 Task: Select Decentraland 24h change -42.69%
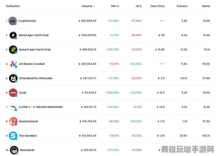(113, 121)
